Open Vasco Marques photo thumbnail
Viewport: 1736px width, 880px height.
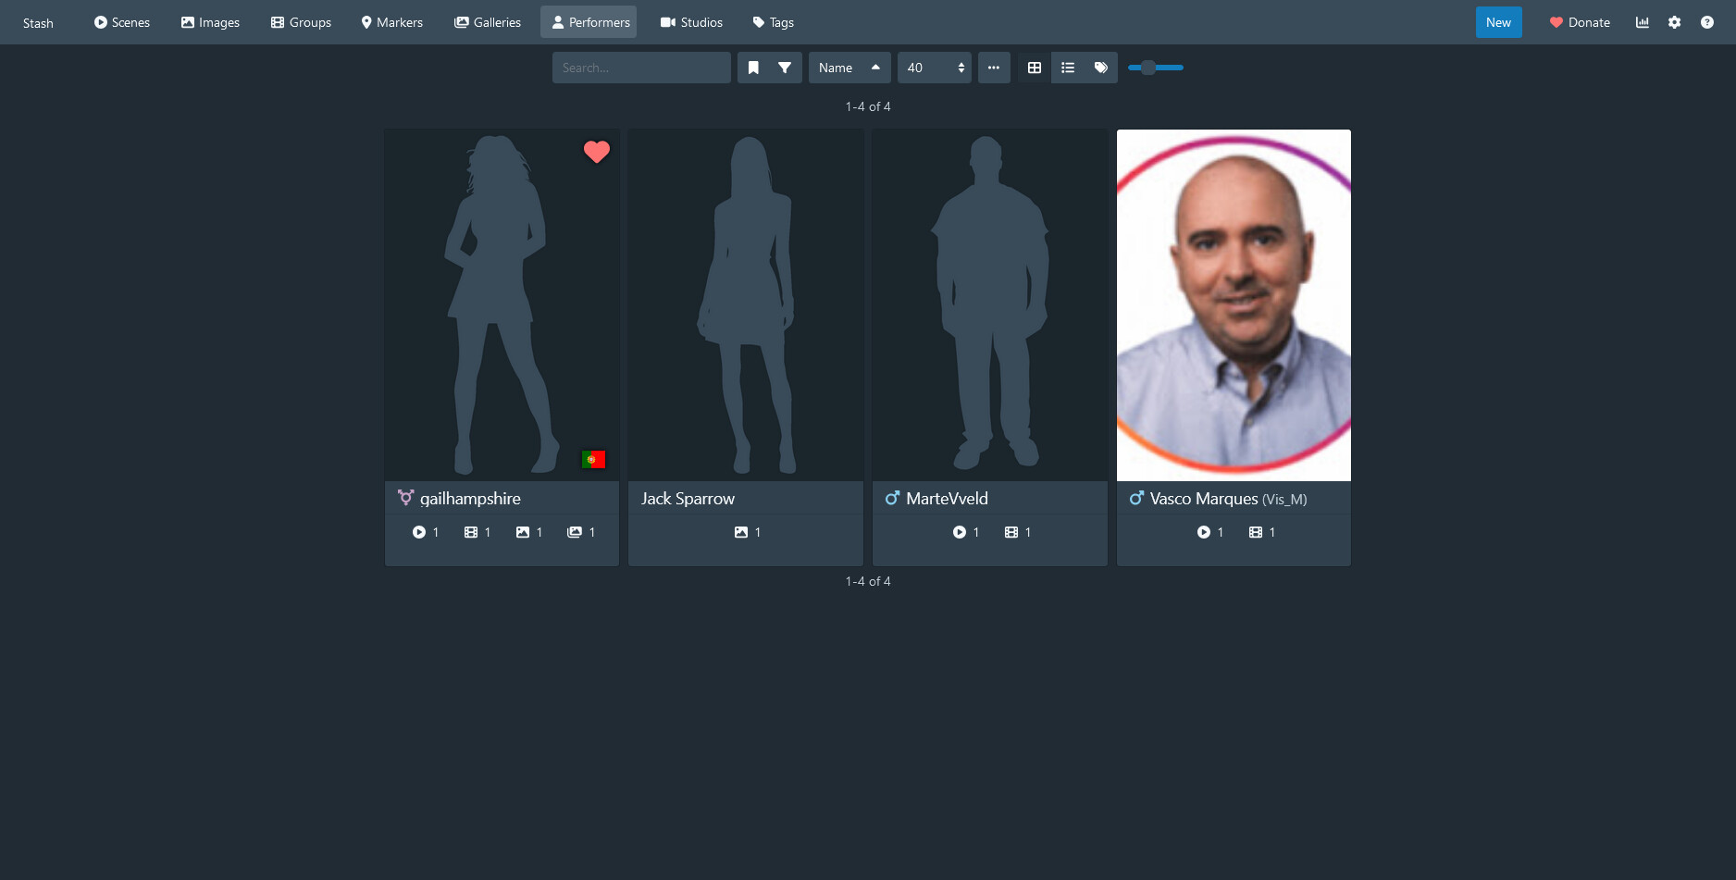(x=1234, y=305)
